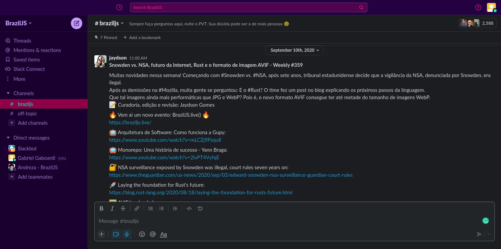The width and height of the screenshot is (501, 249).
Task: Insert a code block
Action: [x=200, y=208]
